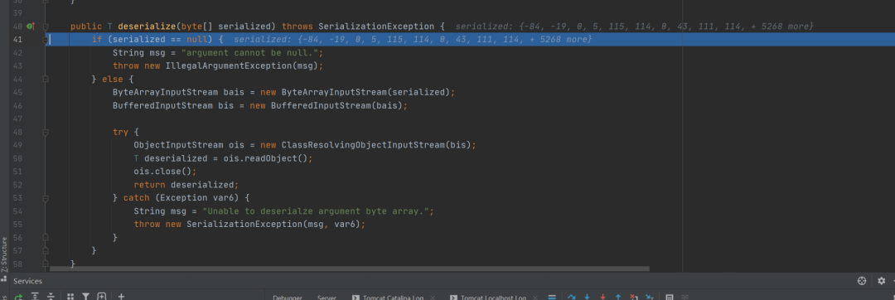
Task: Switch to the Debugger tab
Action: [287, 298]
